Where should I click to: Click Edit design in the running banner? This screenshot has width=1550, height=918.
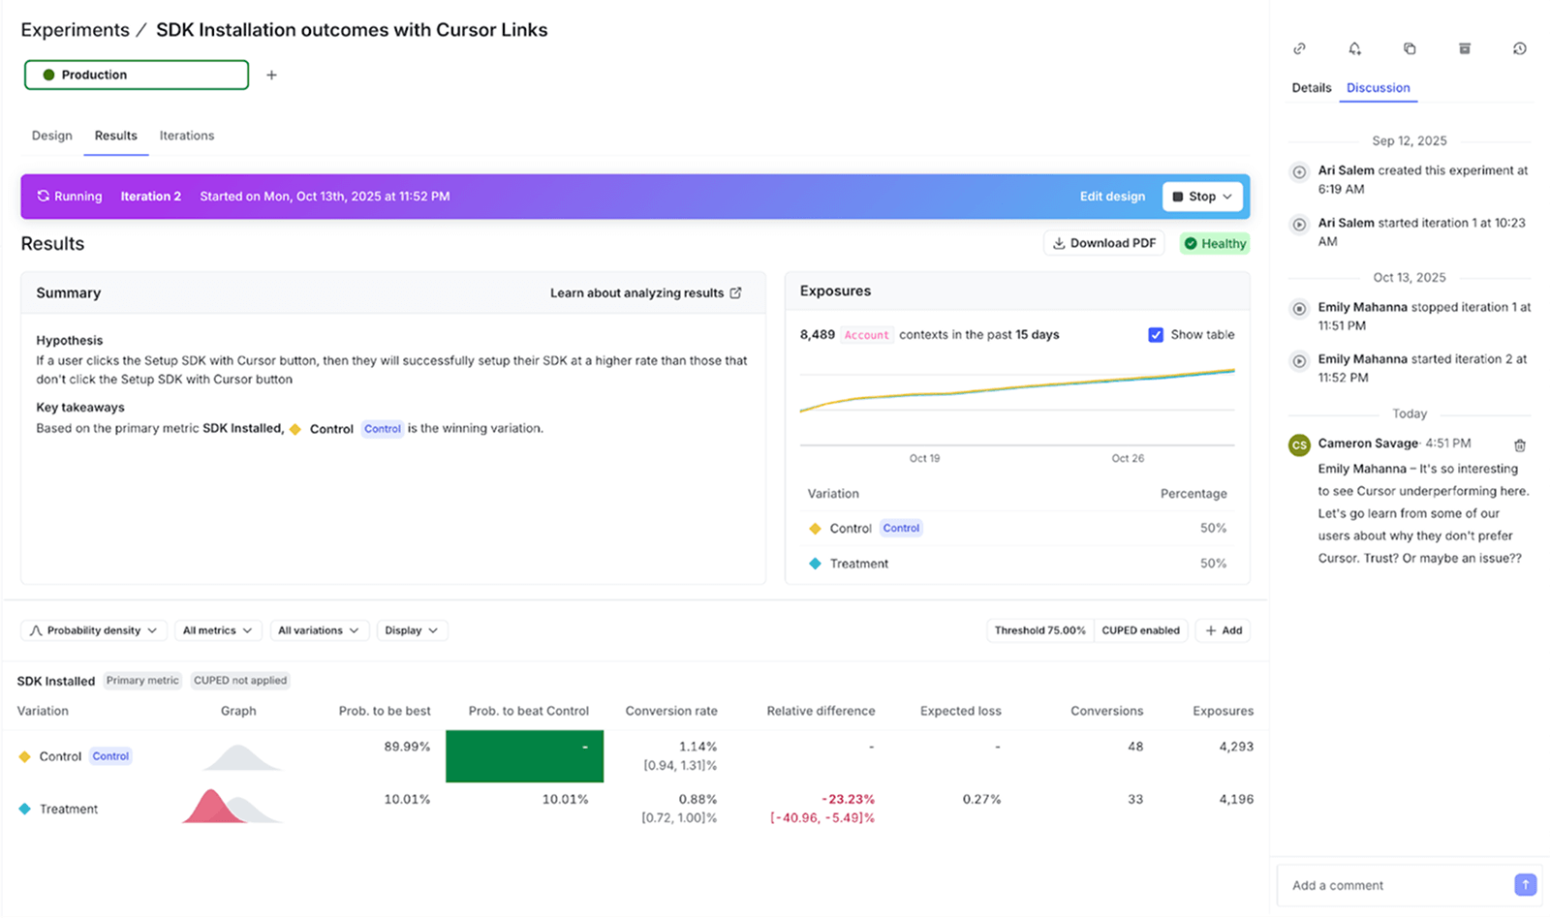click(x=1112, y=197)
